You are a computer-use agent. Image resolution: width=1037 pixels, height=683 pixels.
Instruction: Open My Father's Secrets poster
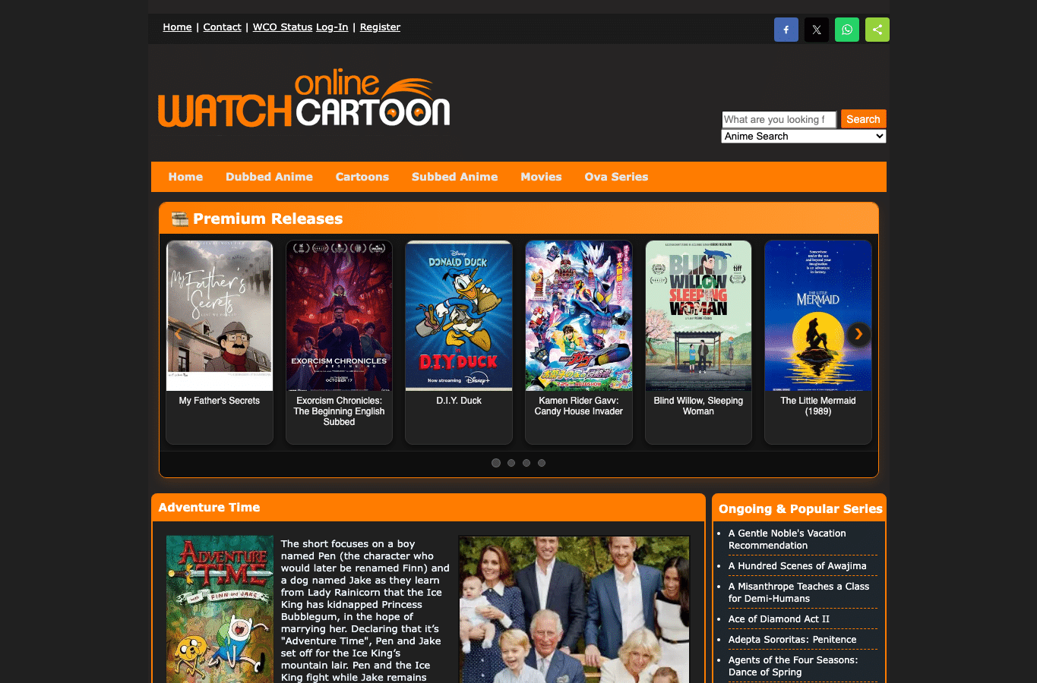[x=220, y=316]
